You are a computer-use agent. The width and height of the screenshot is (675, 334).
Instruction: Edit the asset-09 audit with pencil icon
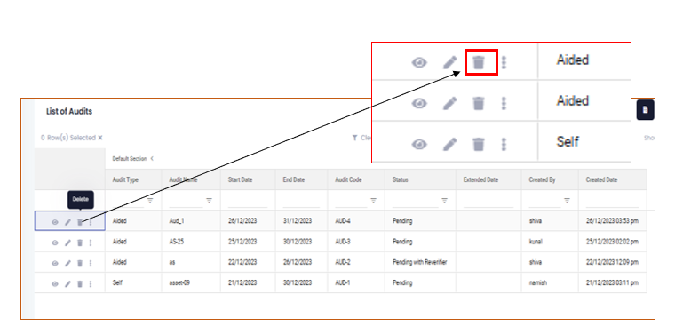pos(67,283)
